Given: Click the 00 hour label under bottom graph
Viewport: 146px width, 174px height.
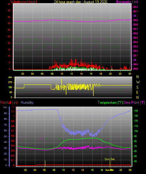Looking at the screenshot, I should coord(130,170).
